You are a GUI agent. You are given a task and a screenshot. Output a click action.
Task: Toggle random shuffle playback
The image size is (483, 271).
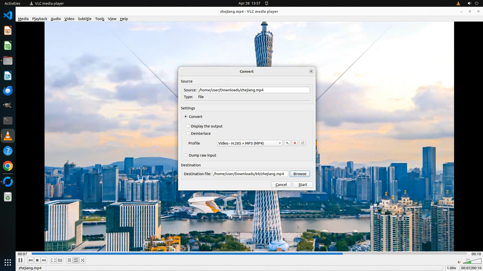coord(83,260)
